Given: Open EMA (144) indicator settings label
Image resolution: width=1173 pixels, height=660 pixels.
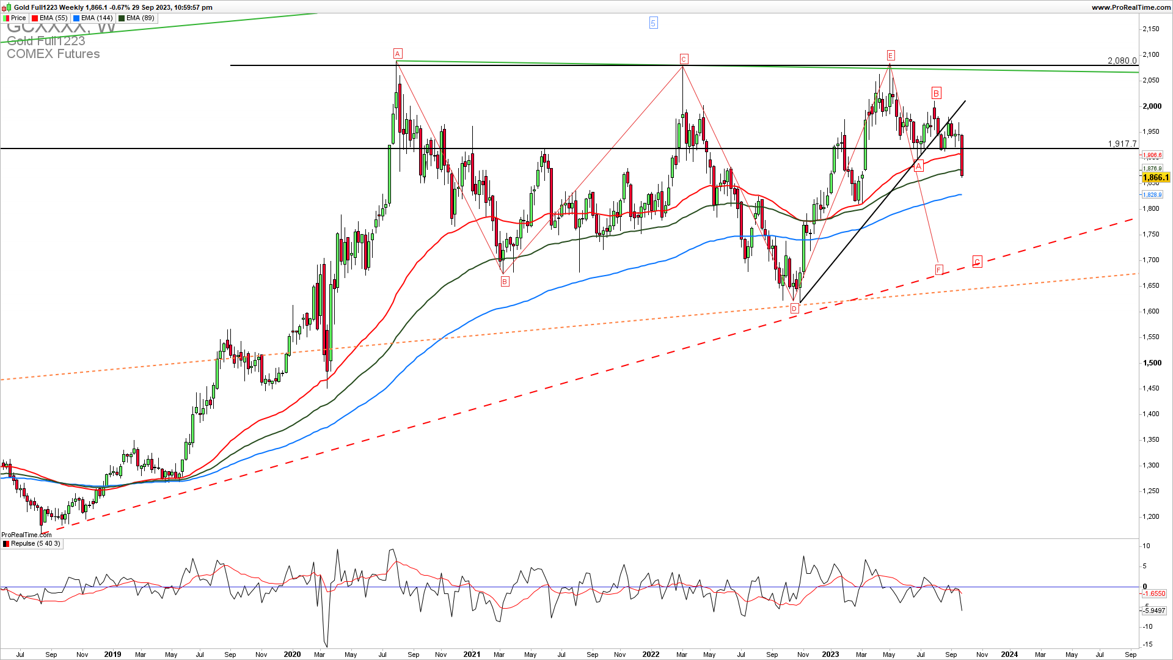Looking at the screenshot, I should 97,18.
